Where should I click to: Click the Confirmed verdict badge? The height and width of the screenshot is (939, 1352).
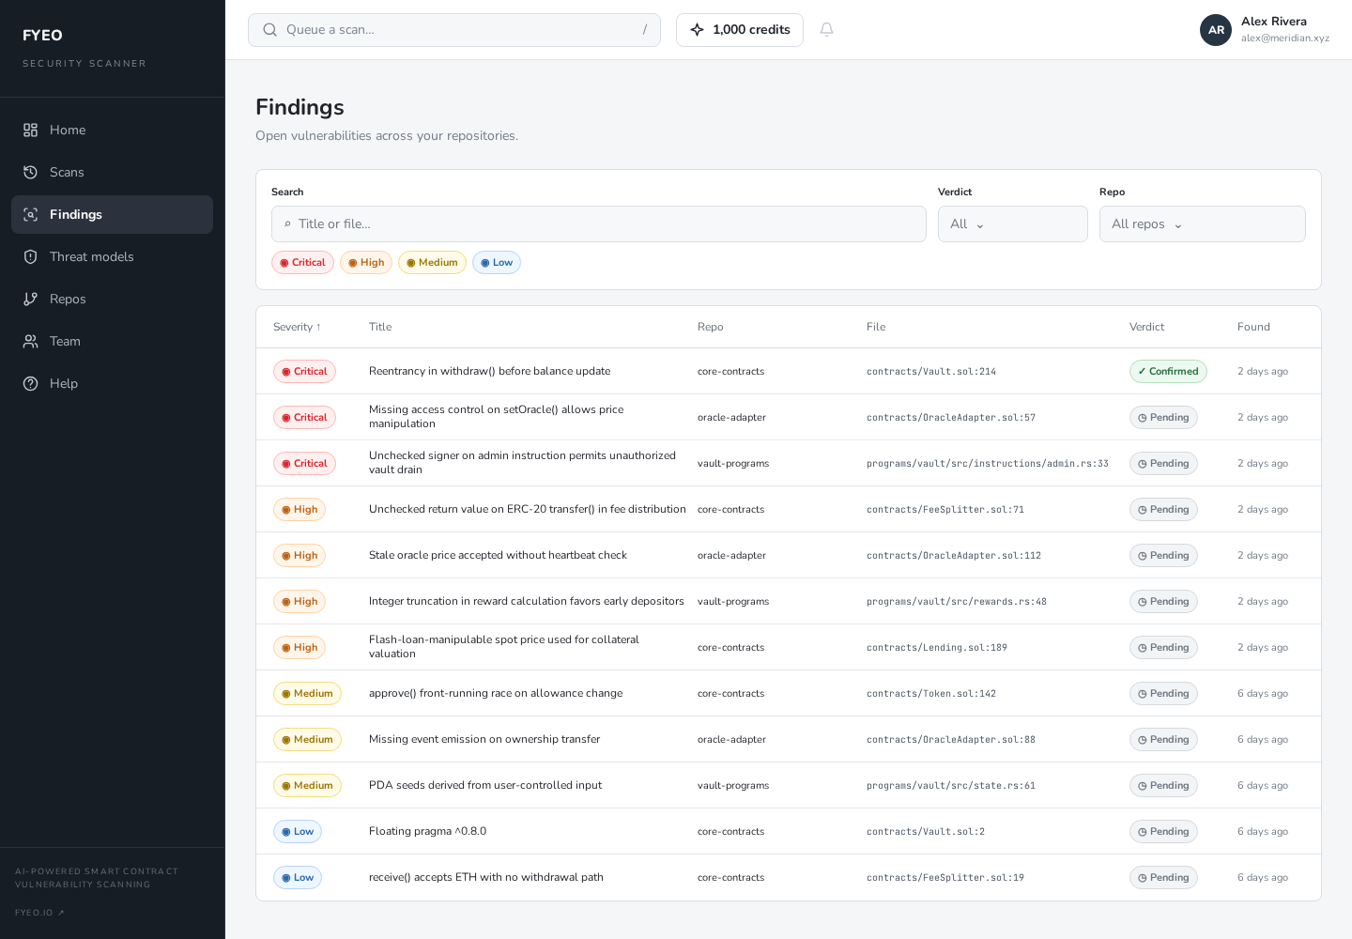[x=1168, y=371]
